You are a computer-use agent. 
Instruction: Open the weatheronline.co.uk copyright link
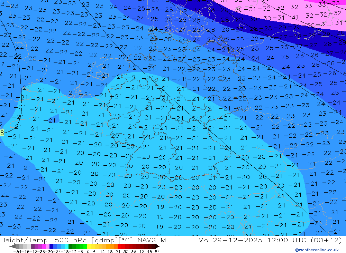[317, 250]
